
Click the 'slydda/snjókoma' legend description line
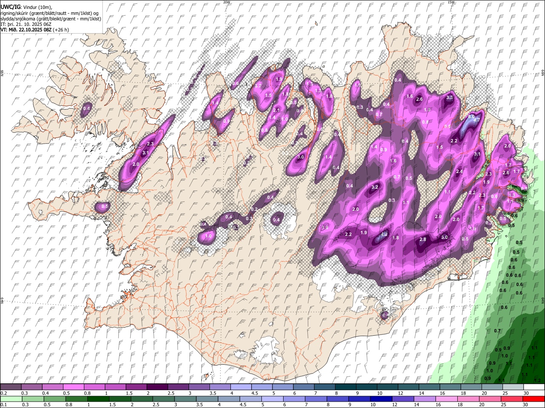click(x=51, y=19)
